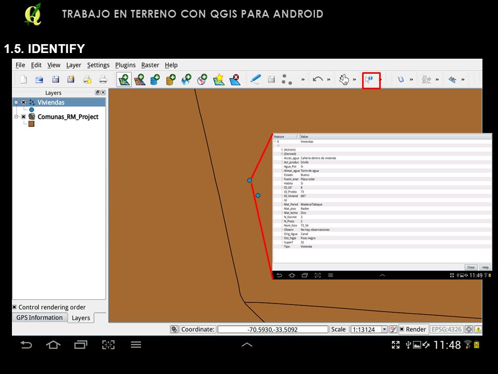Click the EPSG:4326 CRS label
This screenshot has width=498, height=374.
[x=446, y=329]
